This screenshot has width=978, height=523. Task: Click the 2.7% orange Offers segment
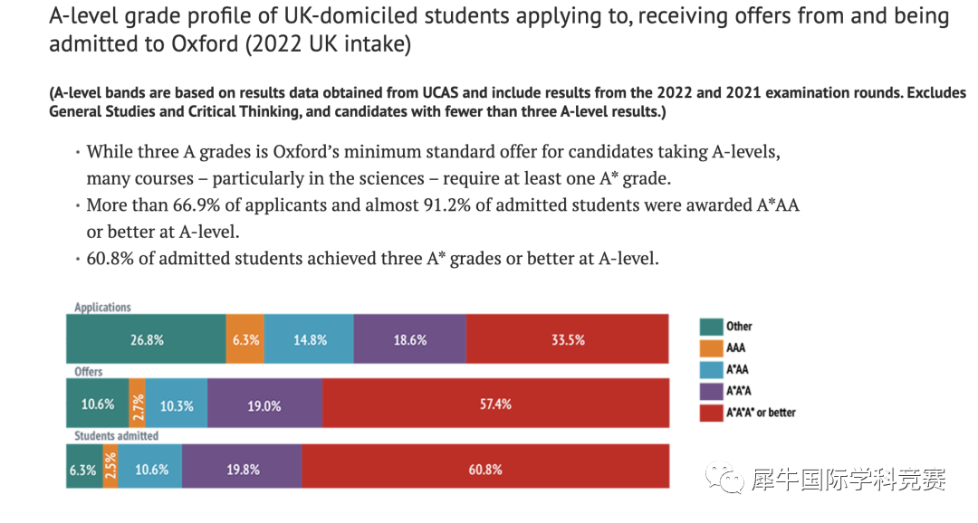tap(138, 404)
